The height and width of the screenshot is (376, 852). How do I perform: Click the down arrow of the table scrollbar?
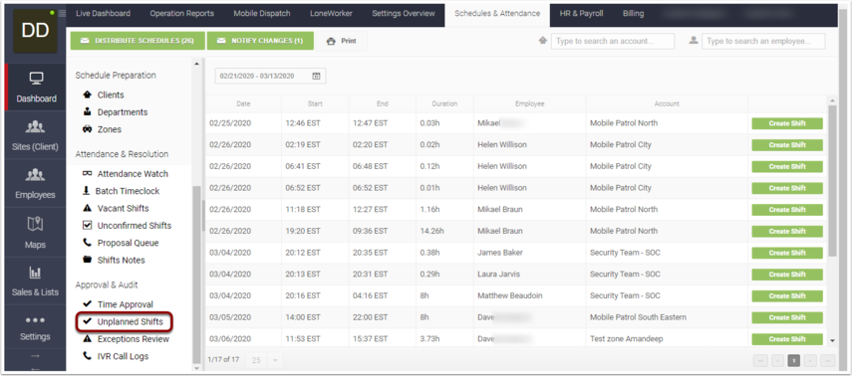pos(833,341)
